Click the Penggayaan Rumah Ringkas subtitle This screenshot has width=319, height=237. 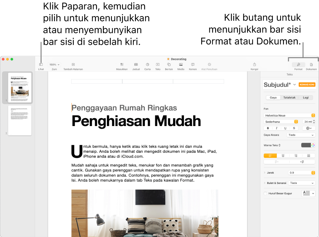[124, 108]
